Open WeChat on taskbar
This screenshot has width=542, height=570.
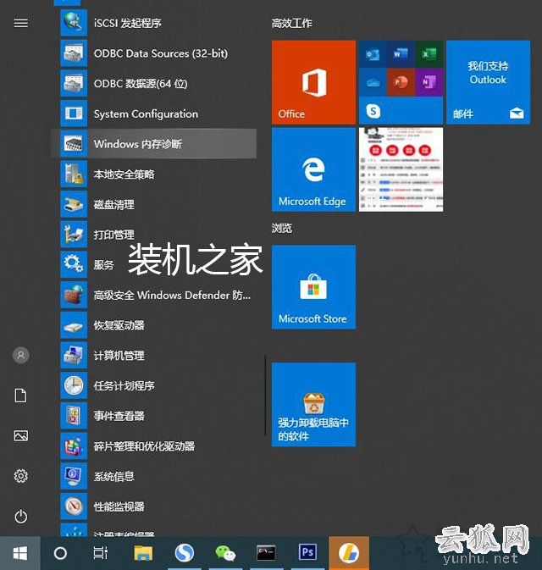pos(225,553)
